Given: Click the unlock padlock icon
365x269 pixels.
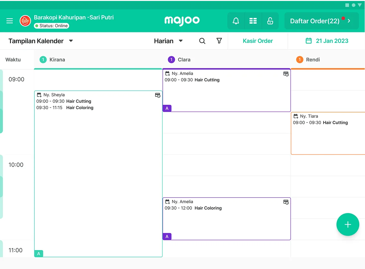Looking at the screenshot, I should click(x=270, y=21).
